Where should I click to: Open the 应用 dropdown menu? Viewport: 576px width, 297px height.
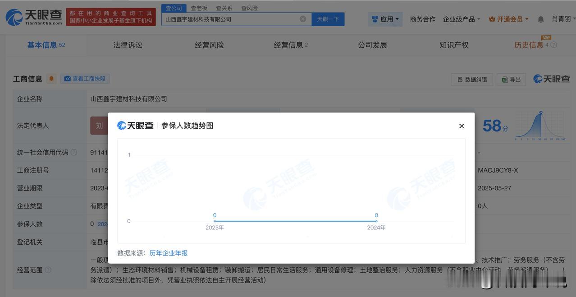click(385, 19)
